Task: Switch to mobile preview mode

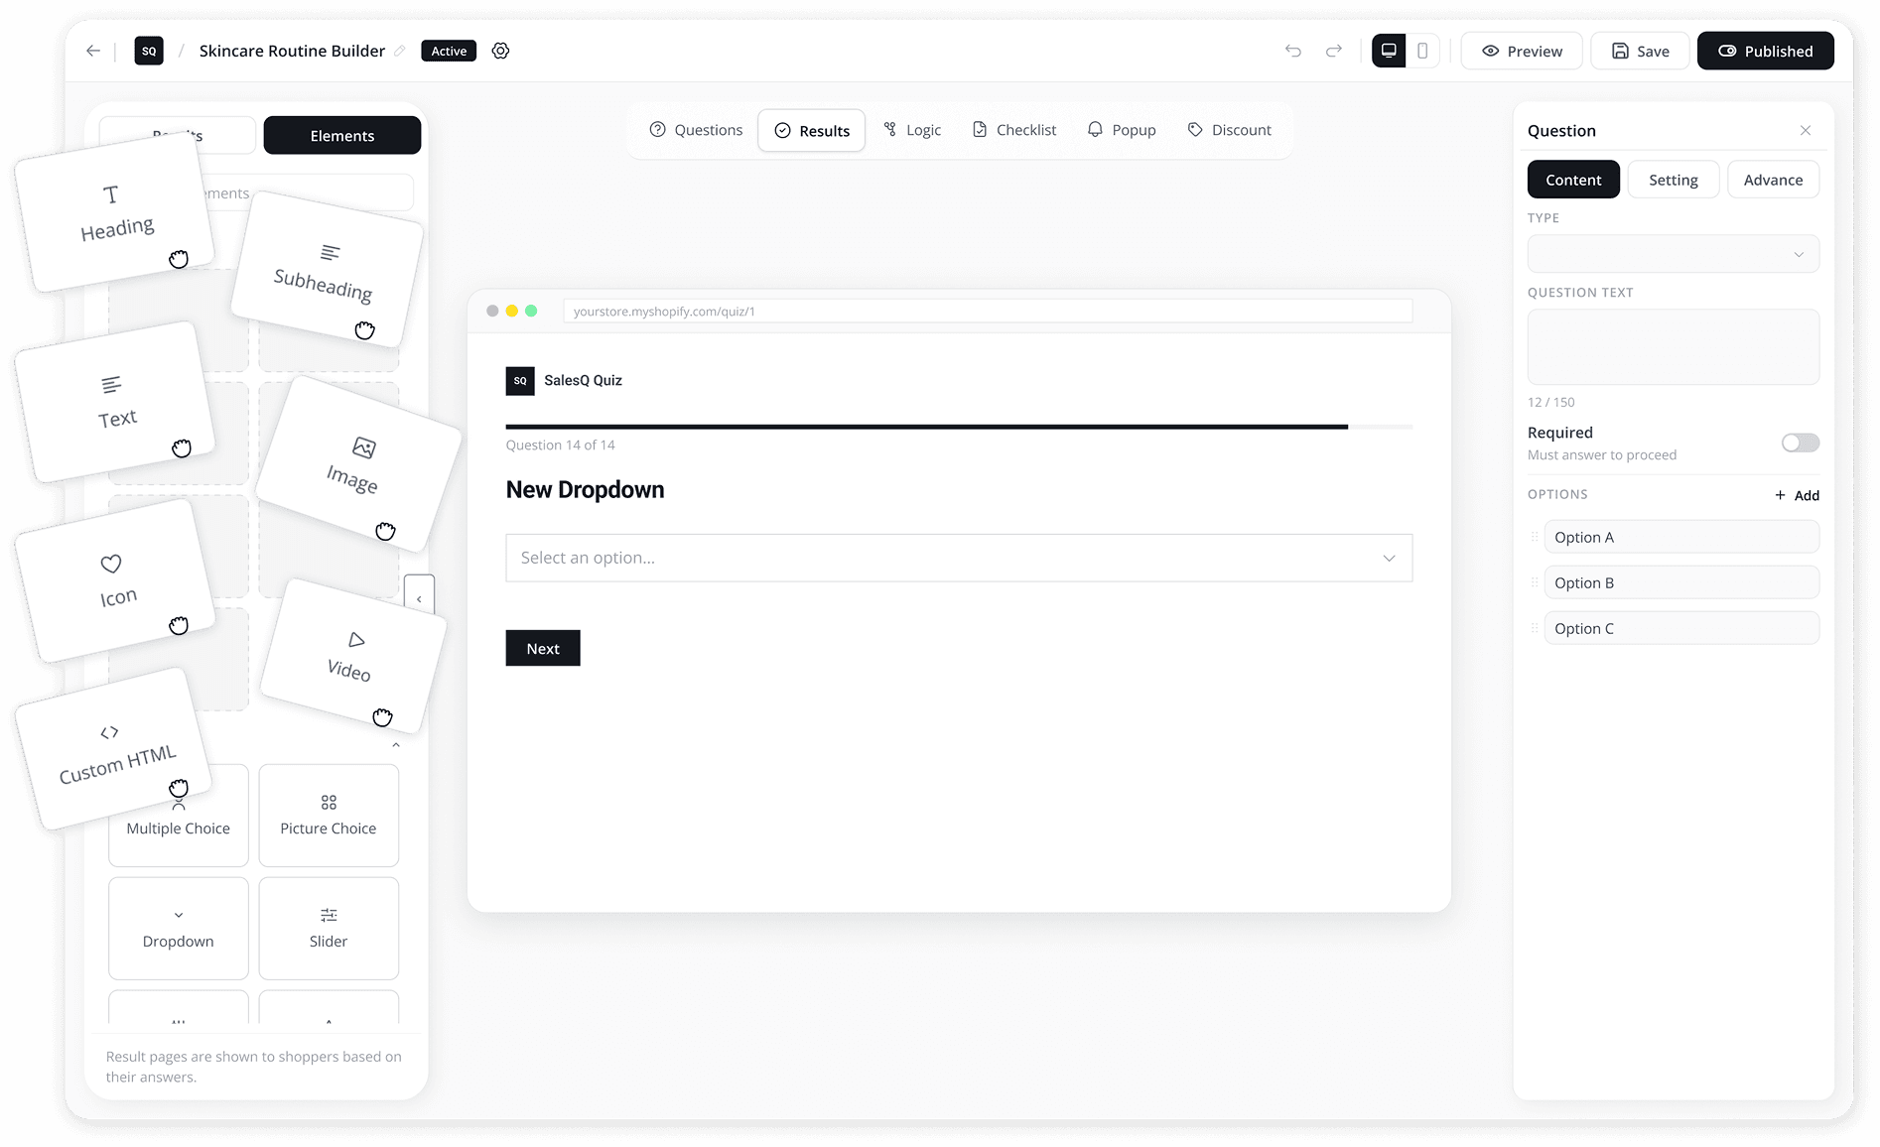Action: pos(1422,51)
